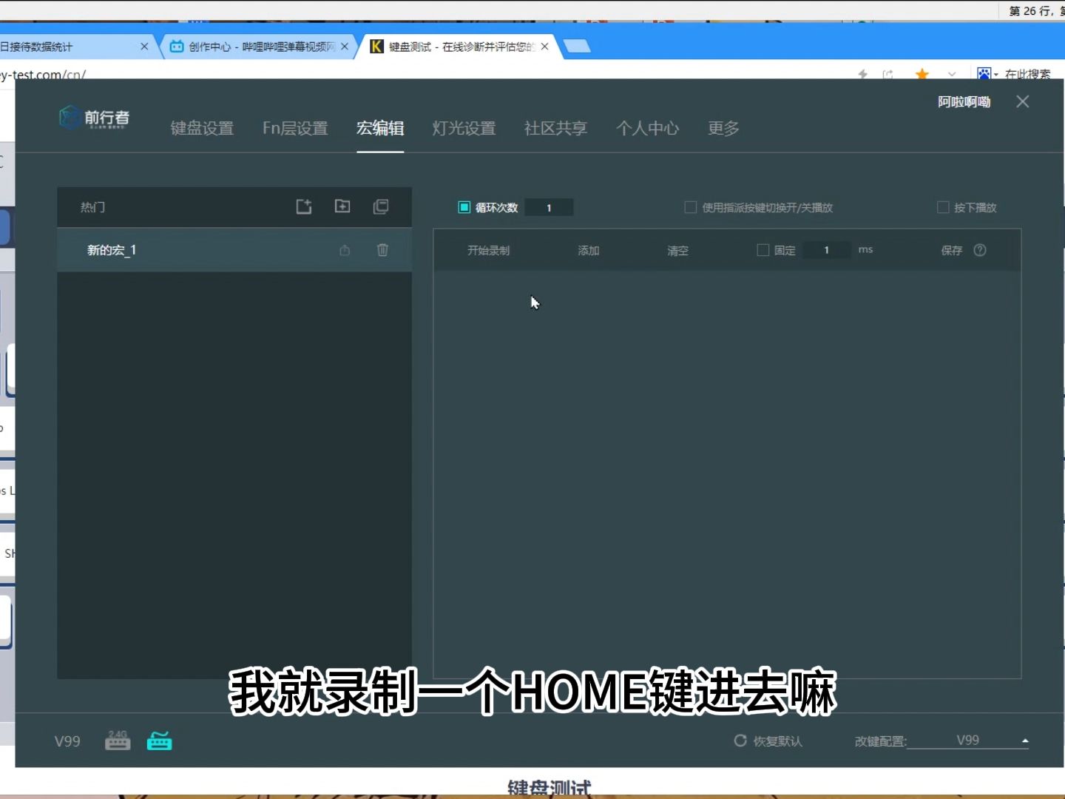The height and width of the screenshot is (799, 1065).
Task: Enable the 按下播放 checkbox
Action: click(943, 207)
